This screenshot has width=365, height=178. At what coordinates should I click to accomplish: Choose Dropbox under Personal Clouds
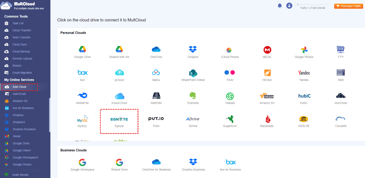point(193,52)
